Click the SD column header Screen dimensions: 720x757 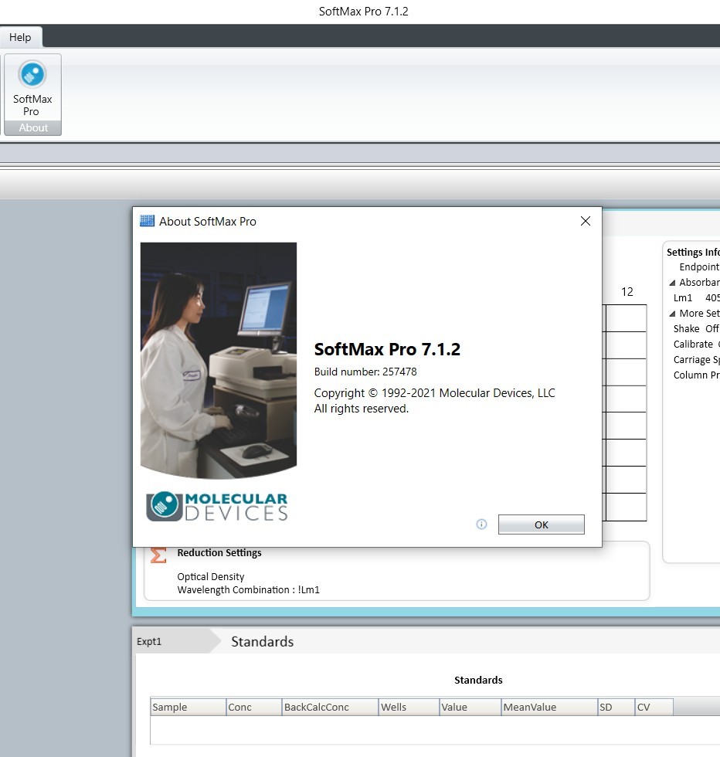[616, 707]
